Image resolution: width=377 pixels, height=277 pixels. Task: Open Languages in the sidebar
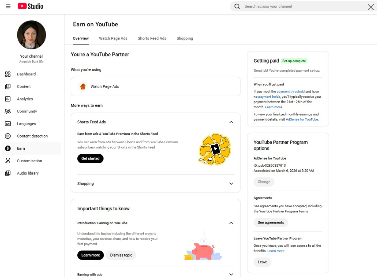tap(31, 124)
